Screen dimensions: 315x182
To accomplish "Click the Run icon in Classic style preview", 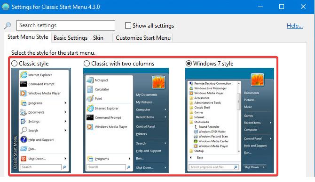I will [24, 149].
